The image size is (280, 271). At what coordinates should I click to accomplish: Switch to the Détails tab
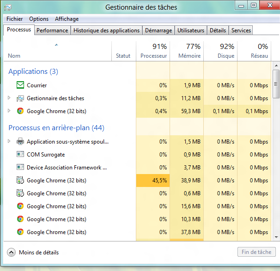[x=218, y=30]
